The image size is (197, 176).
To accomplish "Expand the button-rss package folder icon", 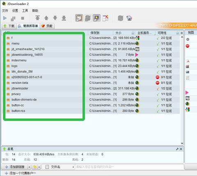I will pos(8,111).
